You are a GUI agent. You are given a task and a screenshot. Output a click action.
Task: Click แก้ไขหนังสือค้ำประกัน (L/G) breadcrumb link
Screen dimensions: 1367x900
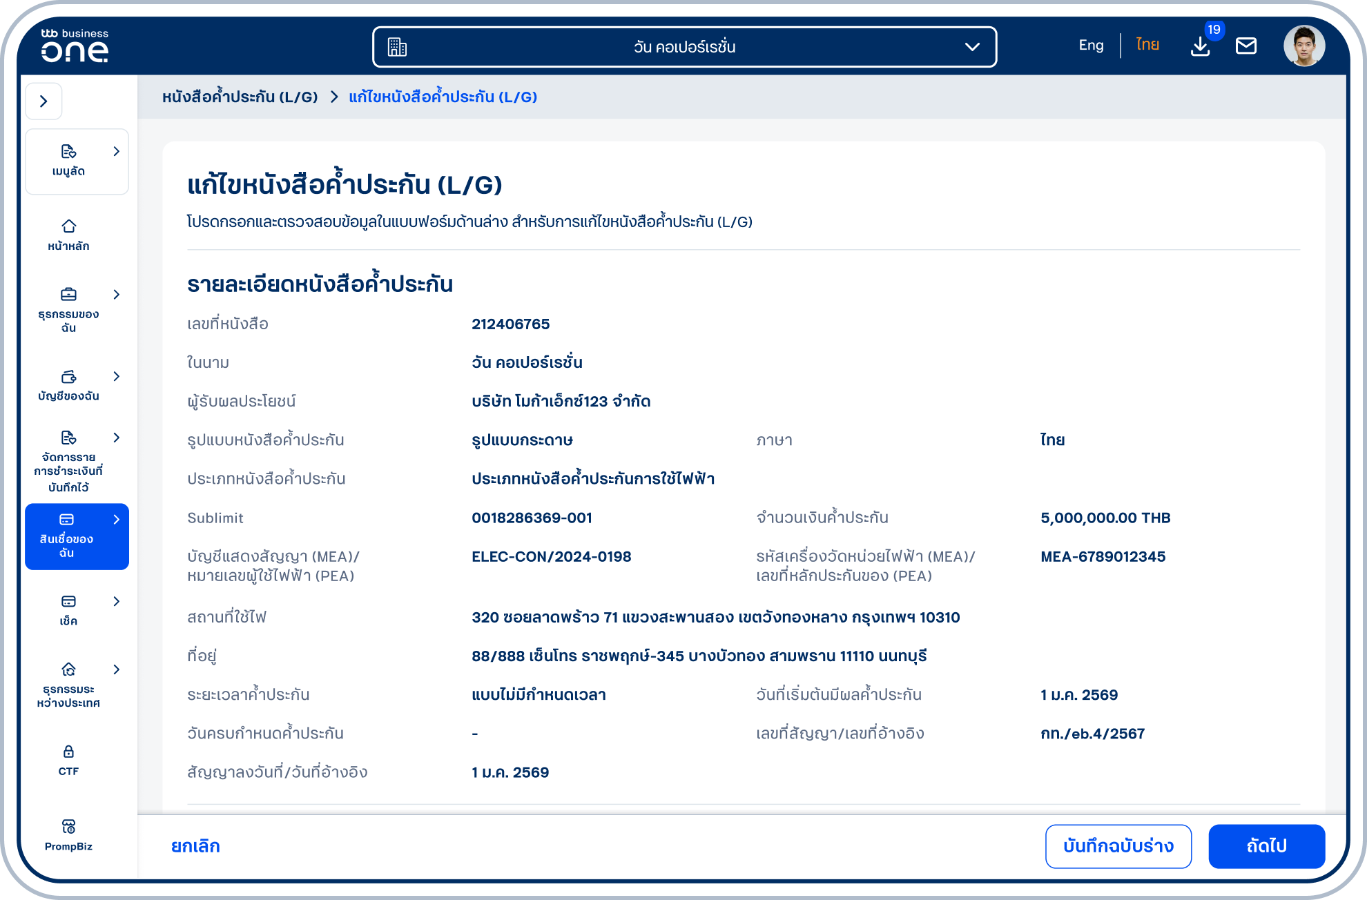(443, 97)
